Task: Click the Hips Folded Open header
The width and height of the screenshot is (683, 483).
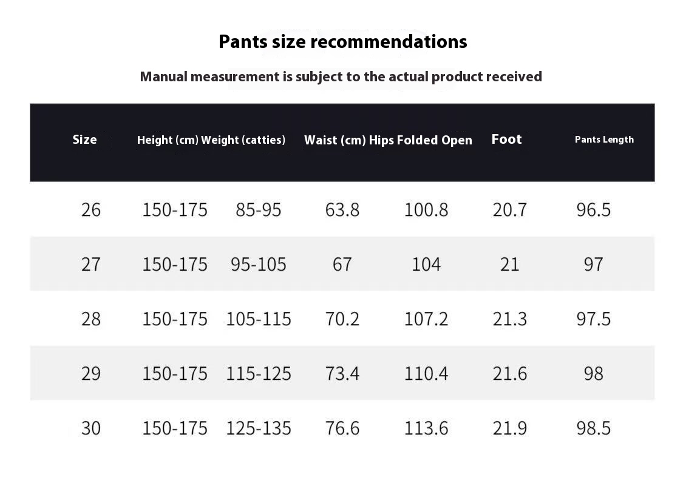Action: [x=420, y=140]
